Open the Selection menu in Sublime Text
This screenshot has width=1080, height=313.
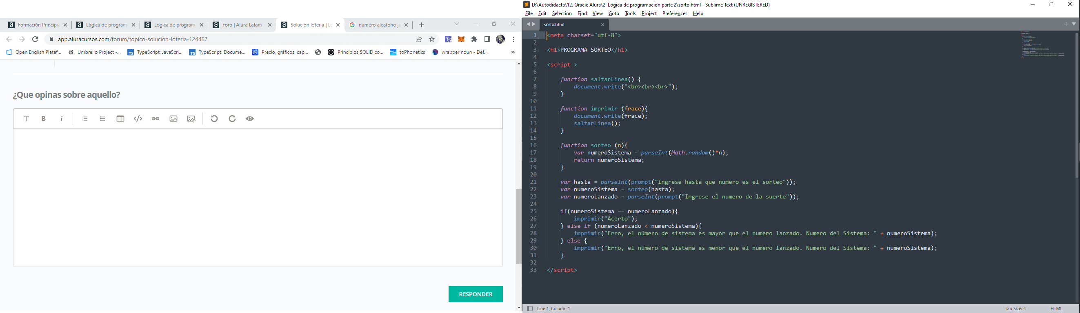click(x=562, y=14)
